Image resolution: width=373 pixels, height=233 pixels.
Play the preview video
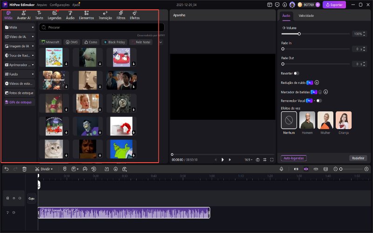223,160
